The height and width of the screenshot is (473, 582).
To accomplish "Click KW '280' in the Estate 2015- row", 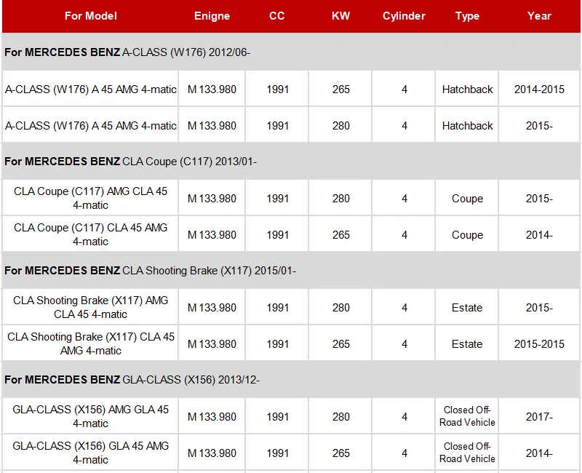I will [x=340, y=307].
